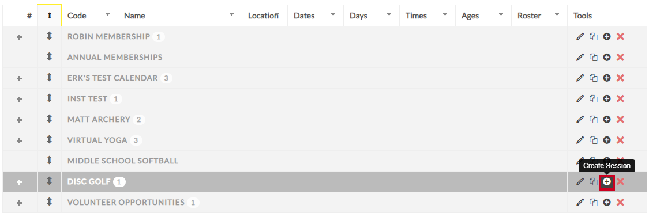
Task: Click the sort column header icon
Action: coord(49,16)
